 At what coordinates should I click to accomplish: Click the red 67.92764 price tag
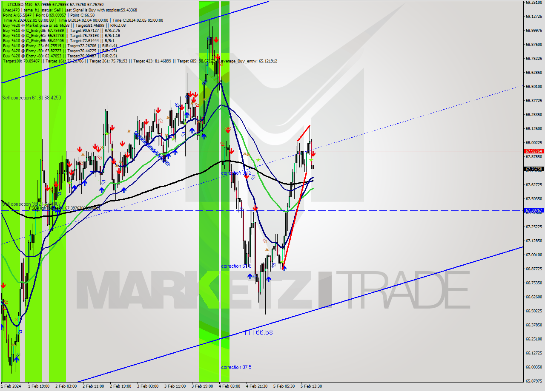click(x=534, y=151)
